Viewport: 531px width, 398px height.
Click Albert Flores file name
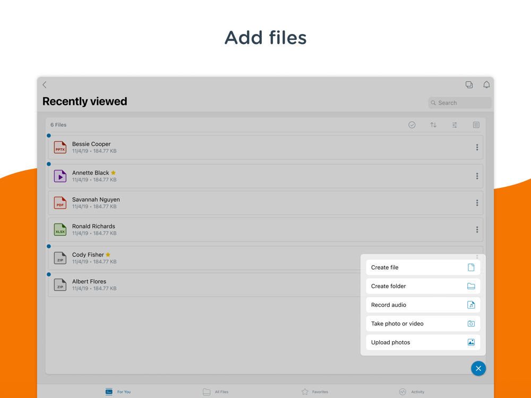[89, 281]
